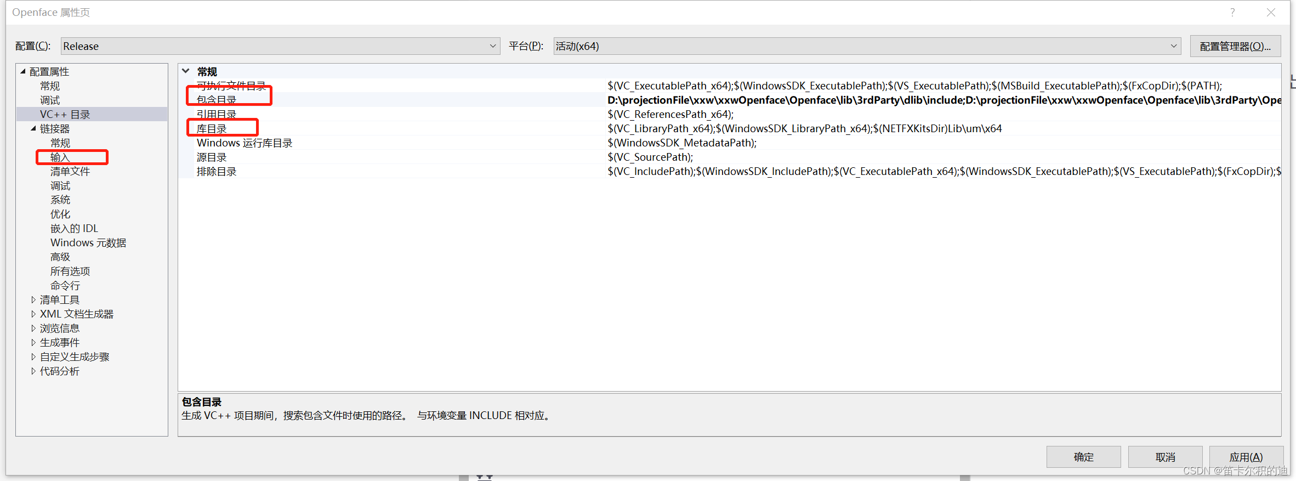Select 优化 under 链接器
The height and width of the screenshot is (481, 1296).
60,214
